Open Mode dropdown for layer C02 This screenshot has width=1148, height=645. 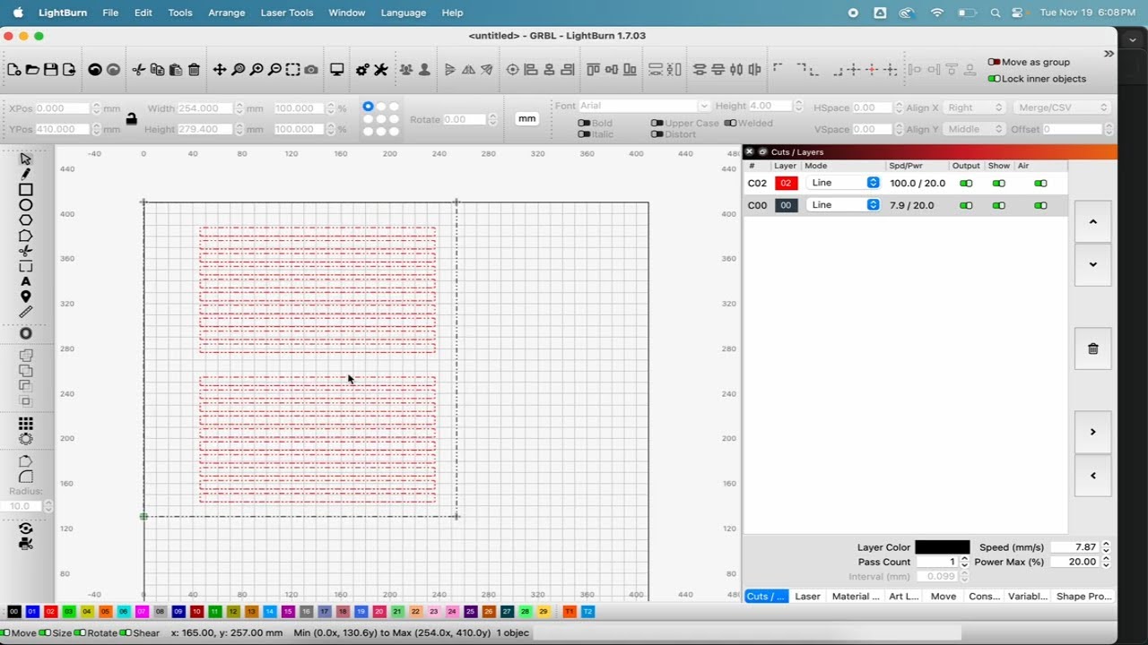pos(843,183)
